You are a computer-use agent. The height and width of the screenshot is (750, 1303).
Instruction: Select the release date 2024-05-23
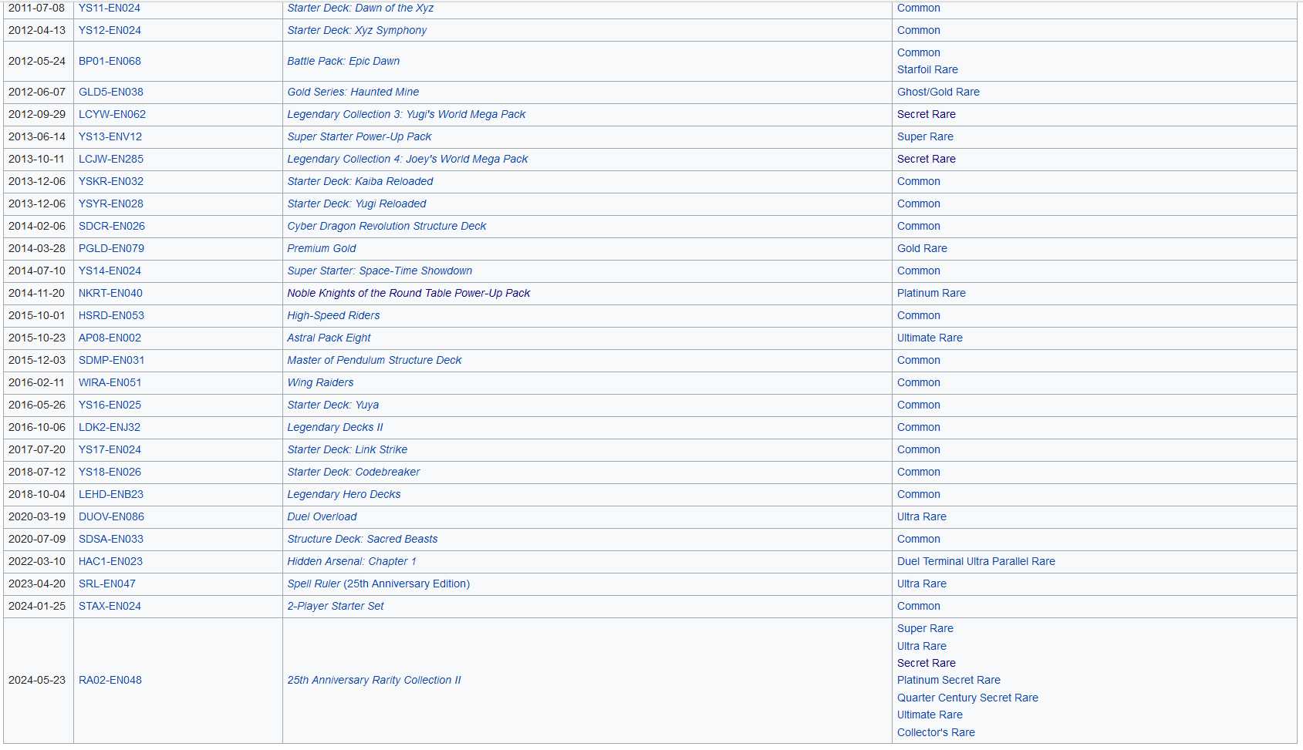click(x=37, y=680)
